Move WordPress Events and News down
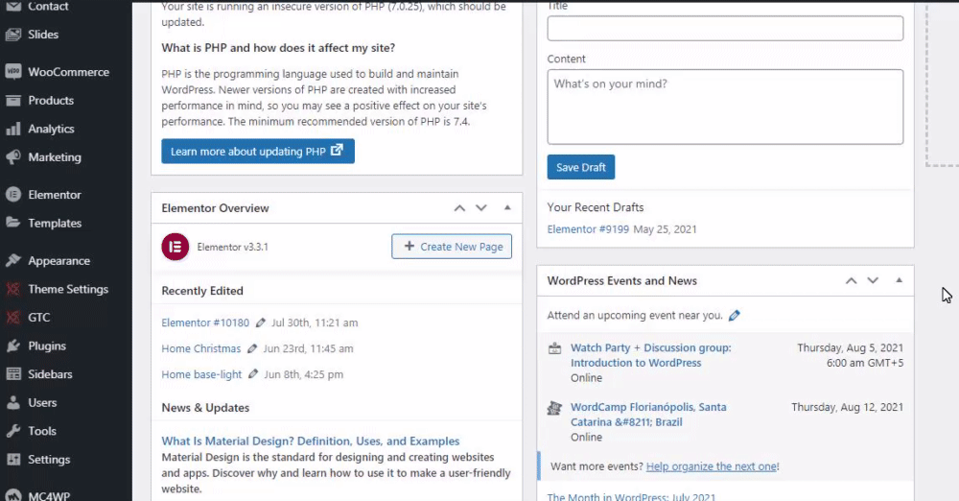 (873, 280)
